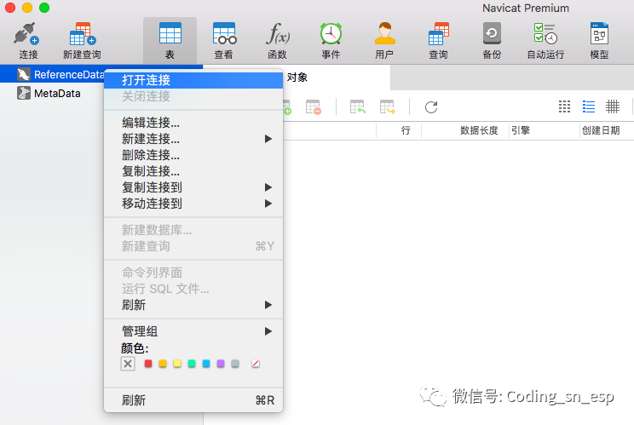Select the 表 table toolbar icon
634x425 pixels.
point(170,40)
